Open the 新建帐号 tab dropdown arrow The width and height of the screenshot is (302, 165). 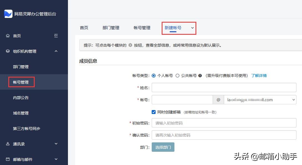192,28
